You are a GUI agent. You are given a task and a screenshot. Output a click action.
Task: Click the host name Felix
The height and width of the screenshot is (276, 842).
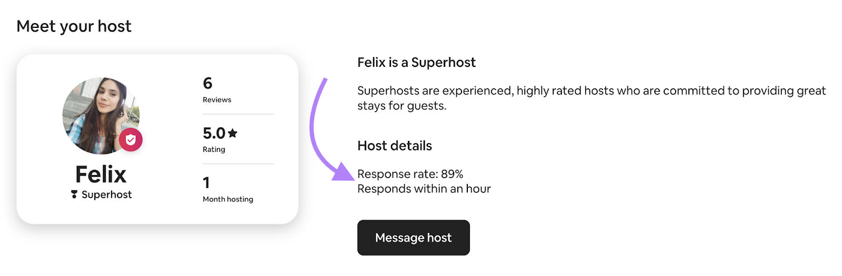(101, 174)
